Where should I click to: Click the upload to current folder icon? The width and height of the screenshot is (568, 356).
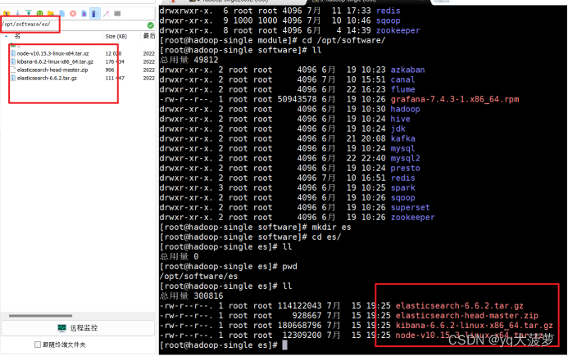[28, 13]
